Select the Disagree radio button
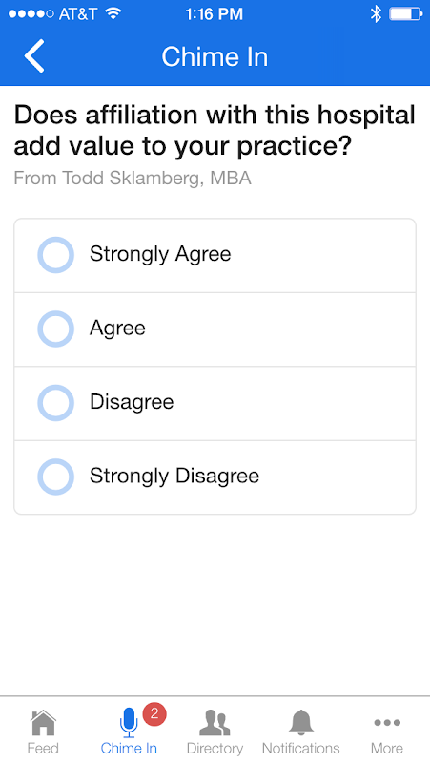 tap(56, 403)
